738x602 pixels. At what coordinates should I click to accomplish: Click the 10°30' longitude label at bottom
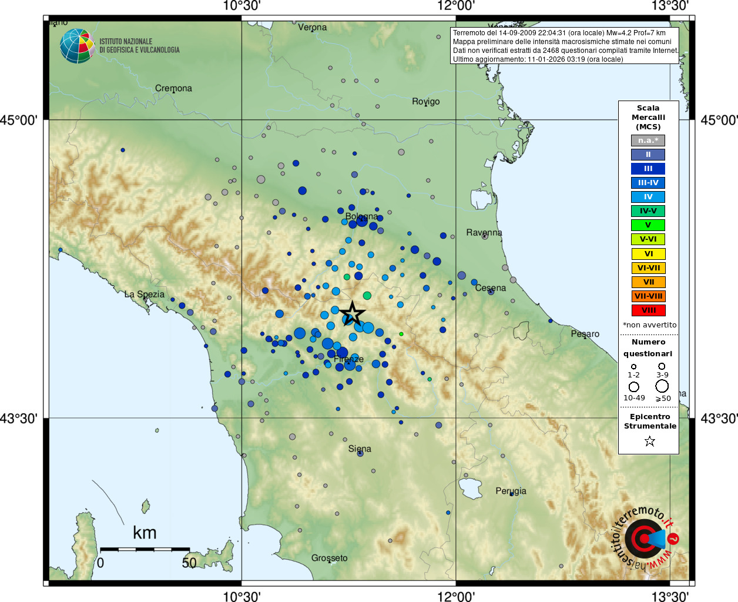241,596
